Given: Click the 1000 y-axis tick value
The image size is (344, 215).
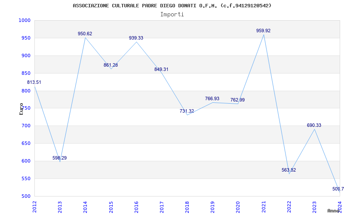Looking at the screenshot, I should (25, 20).
